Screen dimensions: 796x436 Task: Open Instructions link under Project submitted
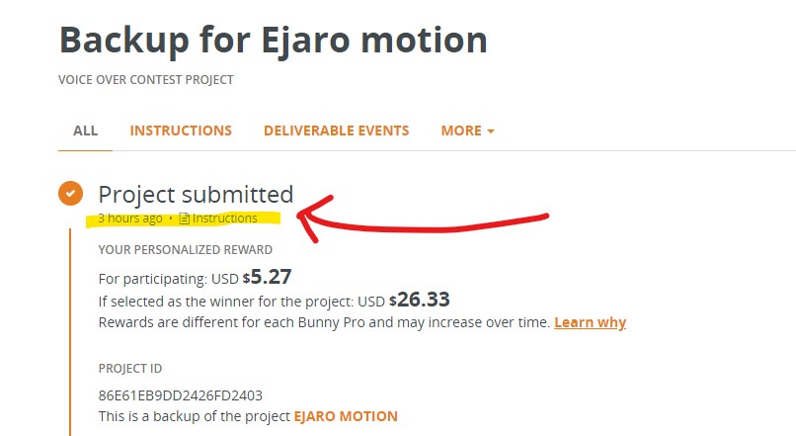tap(224, 218)
